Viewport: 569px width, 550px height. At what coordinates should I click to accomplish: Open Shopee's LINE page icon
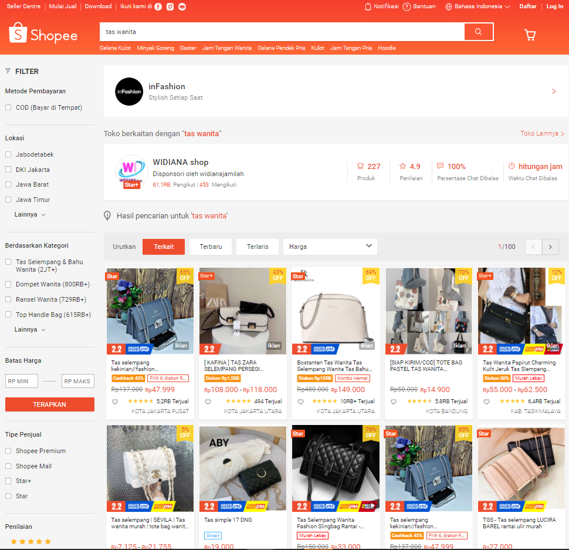(182, 6)
